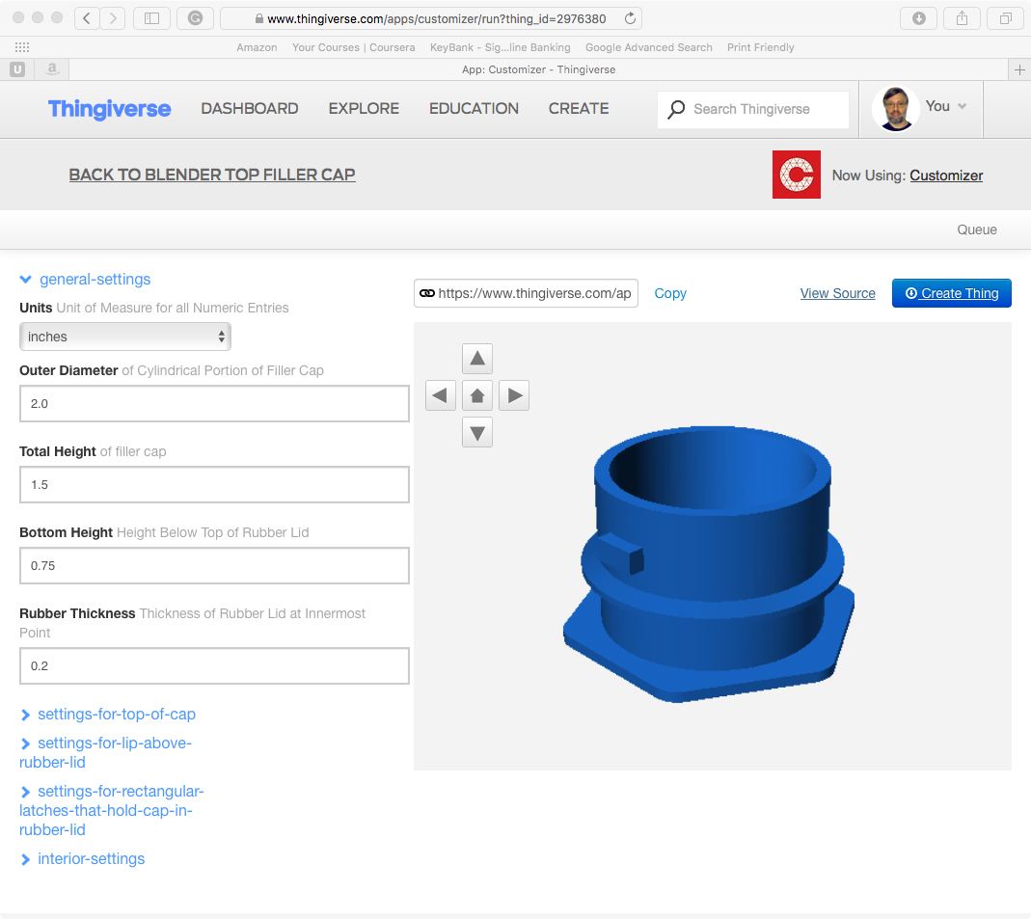Rotate the 3D view up arrow
Image resolution: width=1031 pixels, height=919 pixels.
click(477, 359)
